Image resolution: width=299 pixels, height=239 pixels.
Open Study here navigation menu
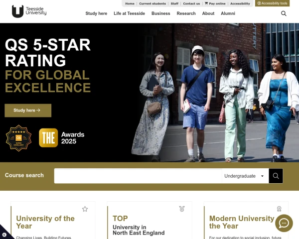[x=96, y=13]
